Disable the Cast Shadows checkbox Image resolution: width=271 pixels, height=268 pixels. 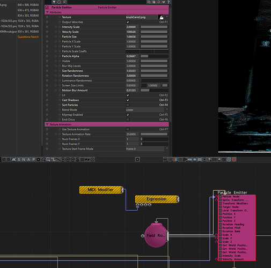point(128,100)
